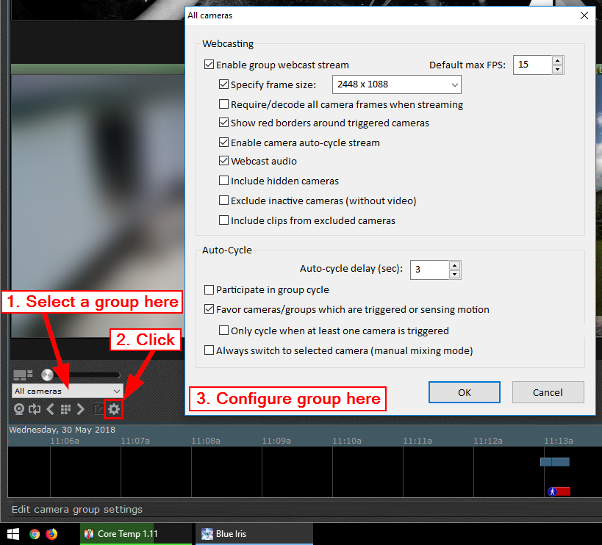Close the All cameras dialog
The height and width of the screenshot is (545, 602).
[584, 15]
